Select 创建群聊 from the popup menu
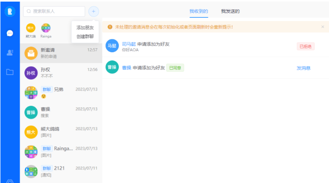Viewport: 329px width, 183px height. coord(85,36)
